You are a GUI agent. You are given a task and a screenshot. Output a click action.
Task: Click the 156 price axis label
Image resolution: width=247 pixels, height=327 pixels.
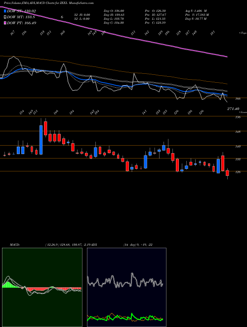click(238, 117)
